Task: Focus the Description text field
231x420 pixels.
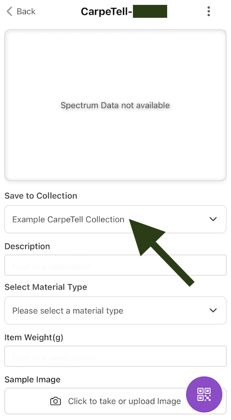Action: pyautogui.click(x=115, y=267)
